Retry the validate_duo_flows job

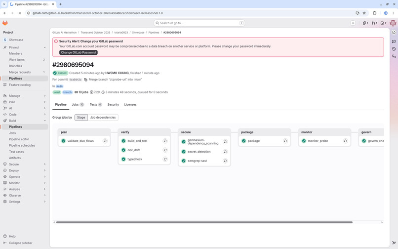[x=105, y=141]
